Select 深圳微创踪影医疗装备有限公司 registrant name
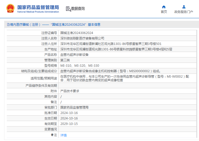Screen dimensions: 199x141 click(x=82, y=38)
